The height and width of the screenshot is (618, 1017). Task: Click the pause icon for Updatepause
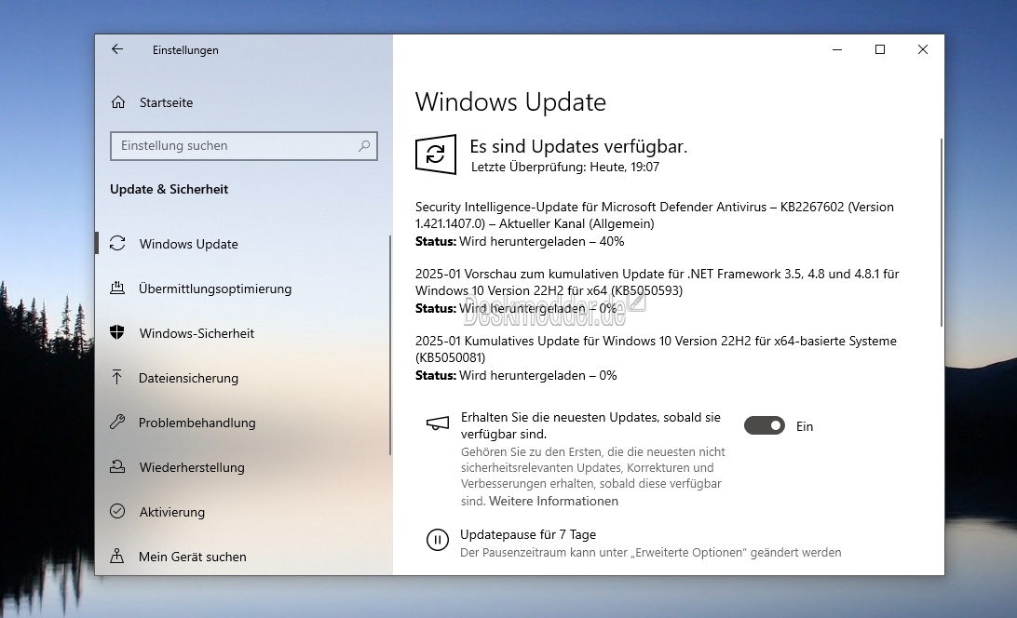437,540
